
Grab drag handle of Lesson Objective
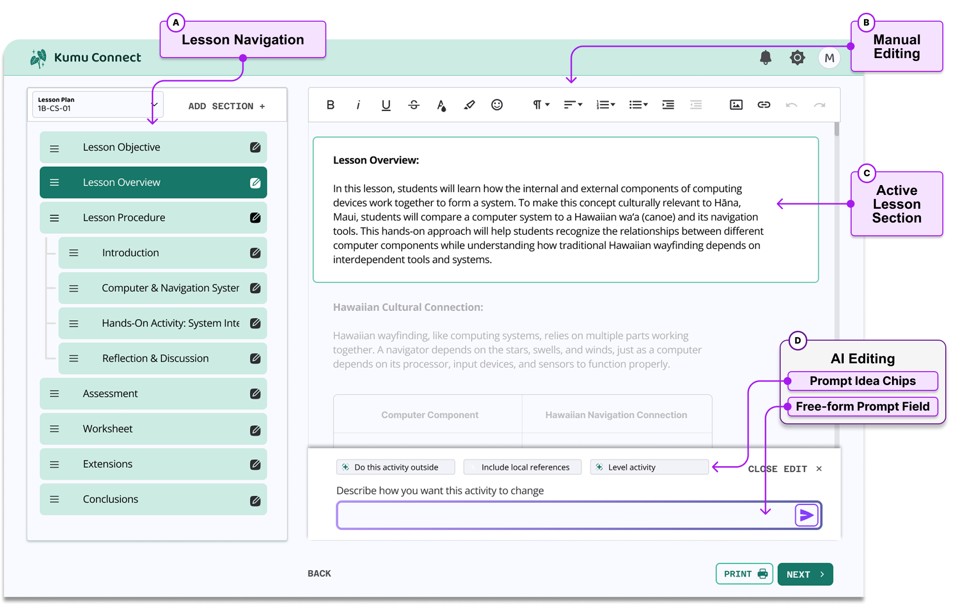54,148
